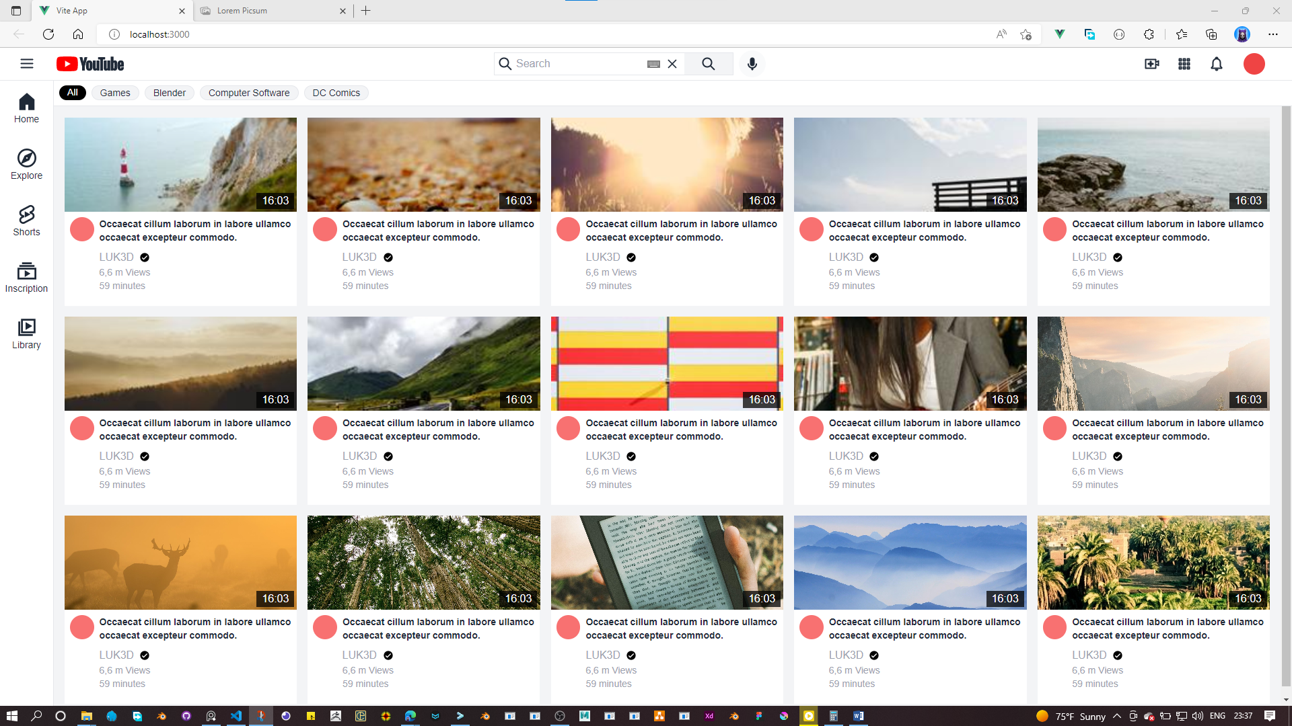Open Explore in the sidebar
The height and width of the screenshot is (726, 1292).
pos(26,165)
